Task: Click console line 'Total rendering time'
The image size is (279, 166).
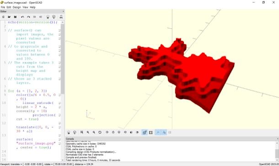Action: [93, 160]
